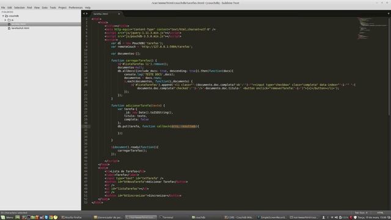Open the Help menu
Viewport: 391px width, 220px height.
coord(87,7)
